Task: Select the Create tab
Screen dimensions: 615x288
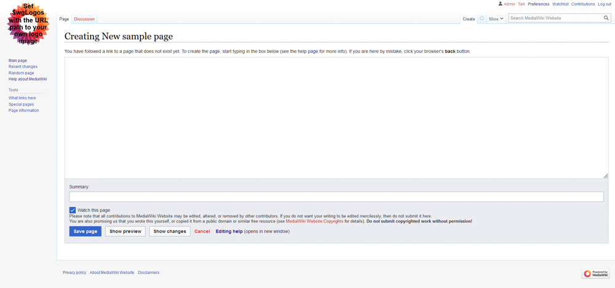Action: point(469,19)
